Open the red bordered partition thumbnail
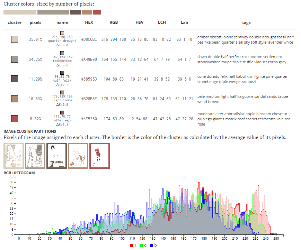Screen dimensions: 301x250 pos(99,156)
